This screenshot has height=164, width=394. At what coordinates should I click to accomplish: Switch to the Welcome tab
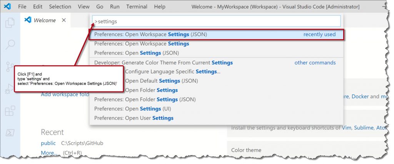pyautogui.click(x=45, y=20)
